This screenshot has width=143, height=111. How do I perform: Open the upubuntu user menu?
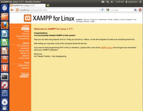[132, 2]
